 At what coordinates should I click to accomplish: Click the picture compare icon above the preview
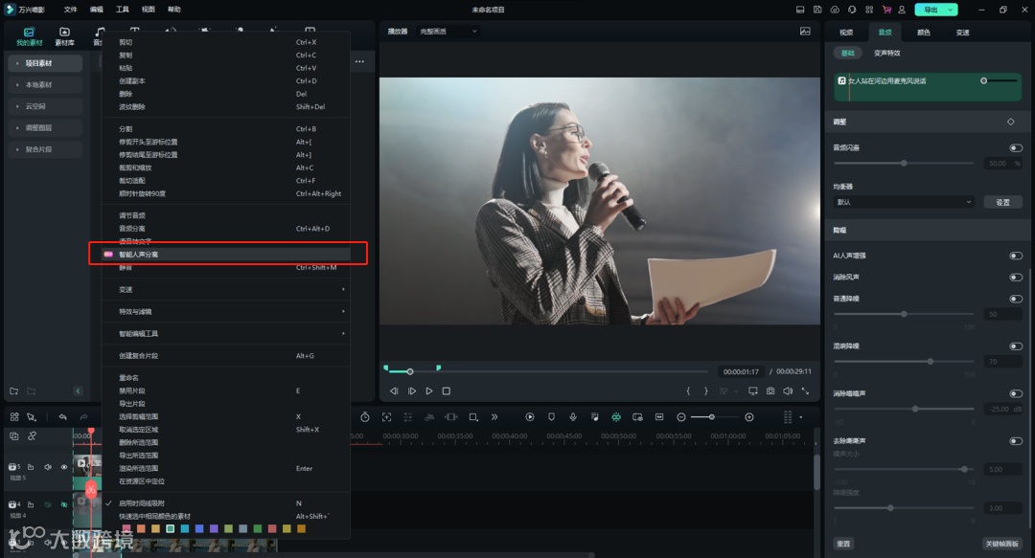point(805,31)
